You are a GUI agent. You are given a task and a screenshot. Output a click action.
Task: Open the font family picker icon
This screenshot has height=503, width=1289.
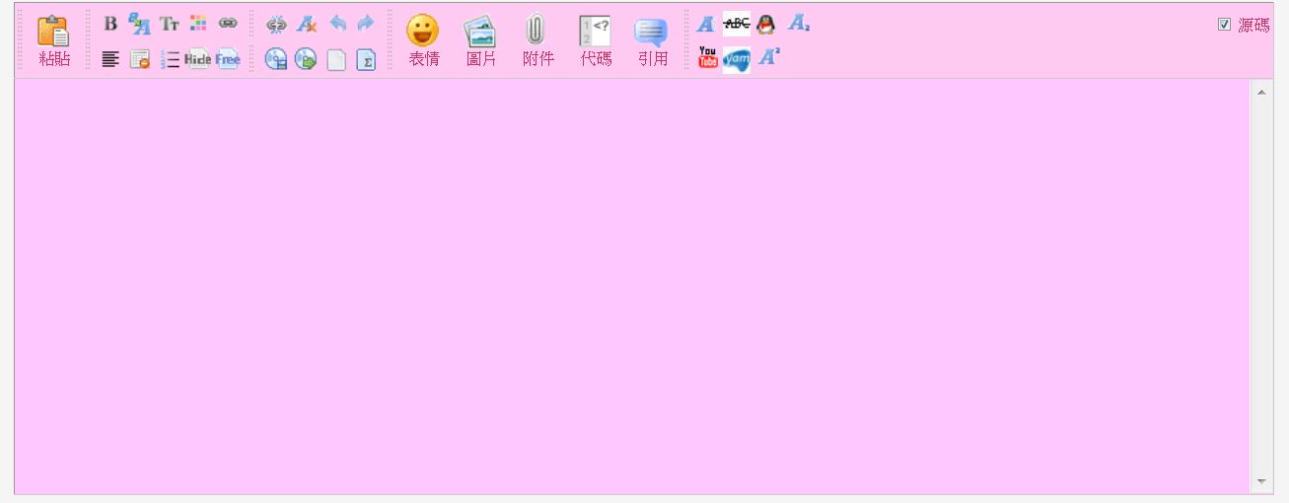click(x=139, y=23)
